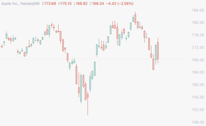Click the 180.00 price axis label
This screenshot has height=126, width=206.
198,23
